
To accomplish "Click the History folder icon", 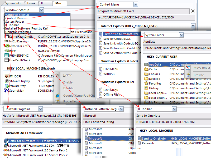I will [x=146, y=88].
